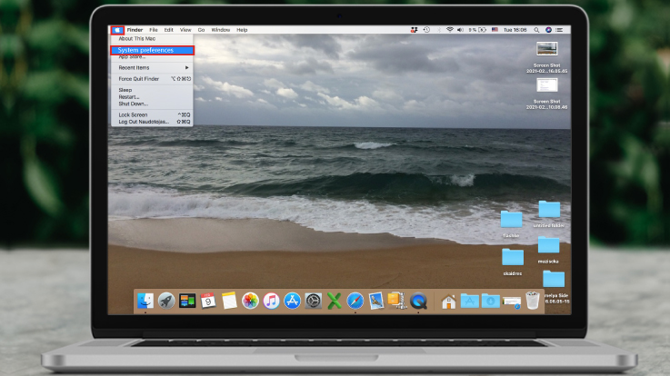Launch the App Store from Dock

coord(292,301)
